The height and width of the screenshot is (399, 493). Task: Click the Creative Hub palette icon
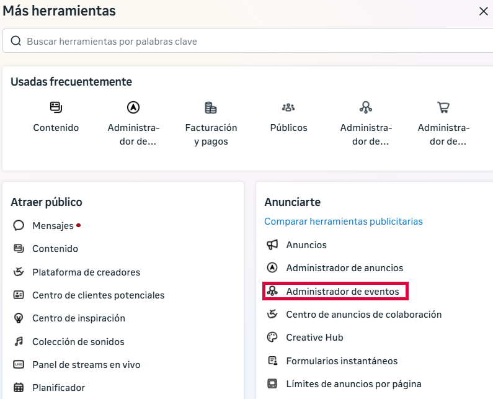(272, 337)
